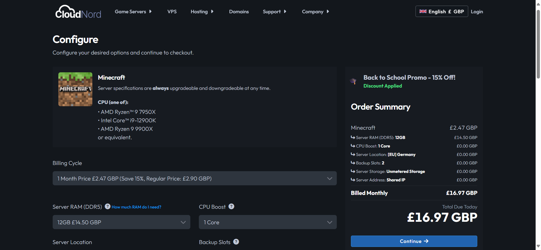The image size is (541, 250).
Task: Click the 'Order Summary' heading
Action: [380, 107]
